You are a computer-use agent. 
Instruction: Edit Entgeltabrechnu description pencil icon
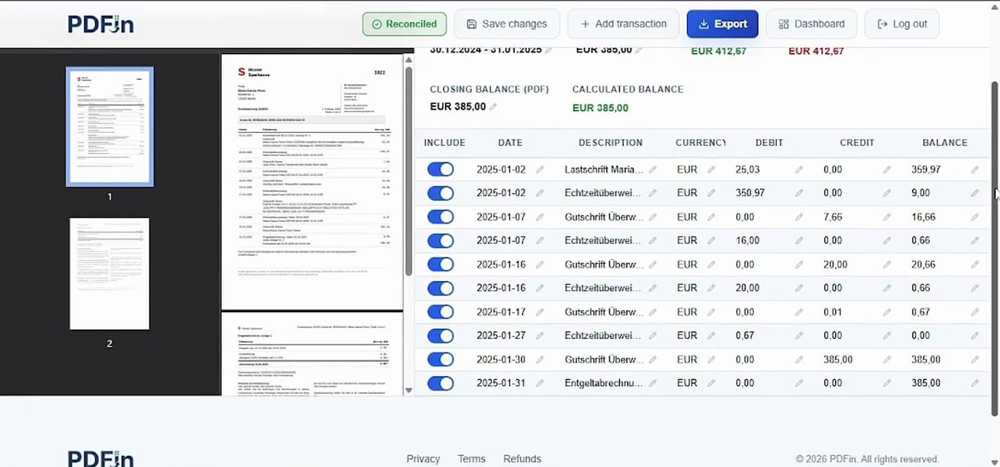point(652,383)
